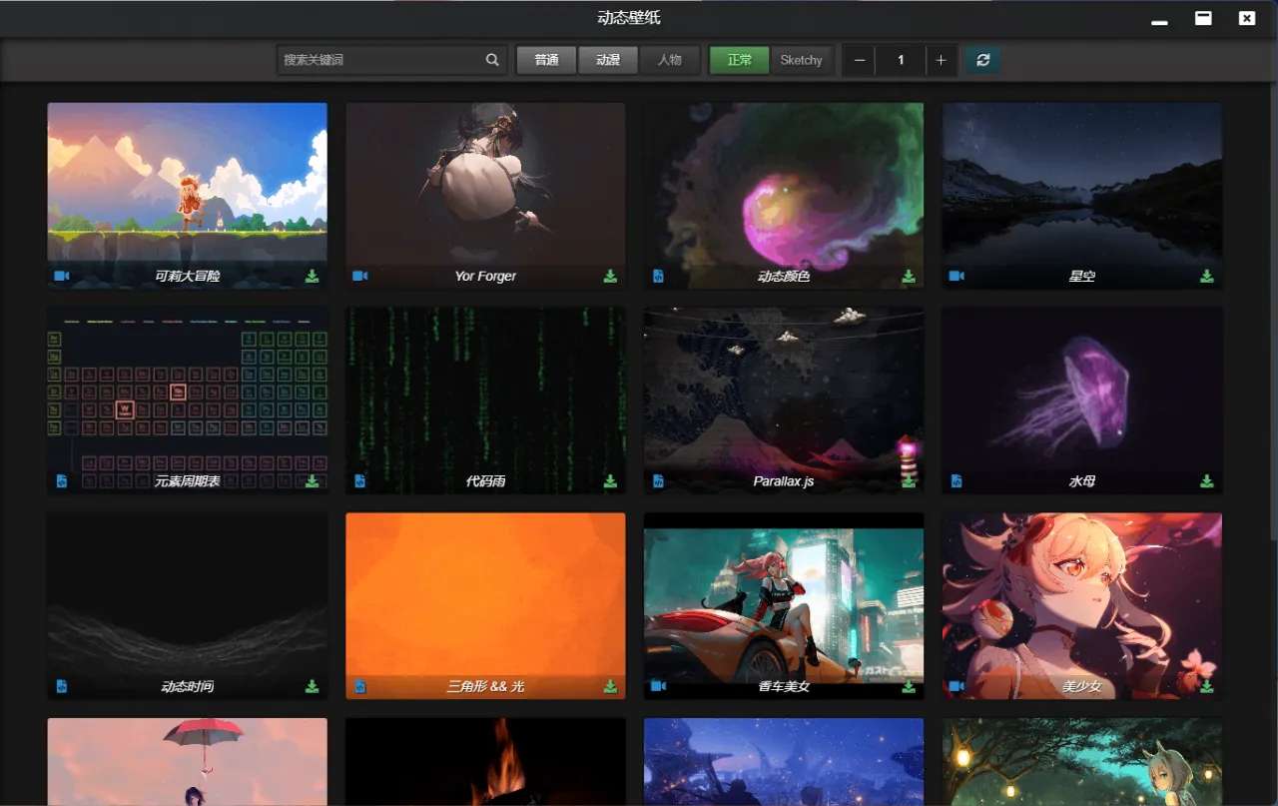Select the 正常 mode button
The height and width of the screenshot is (806, 1278).
[x=740, y=60]
